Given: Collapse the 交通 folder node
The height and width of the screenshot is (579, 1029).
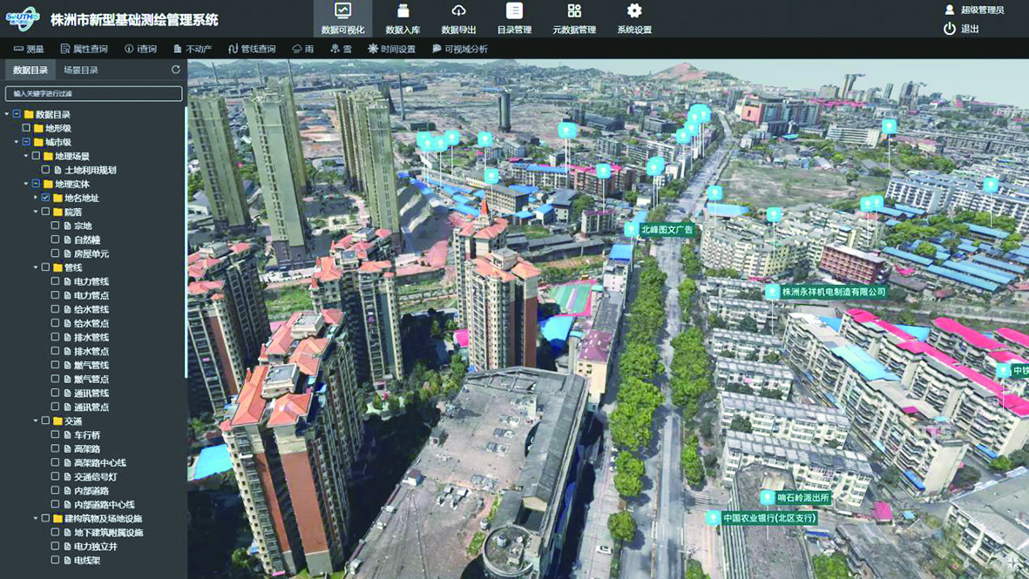Looking at the screenshot, I should tap(36, 421).
